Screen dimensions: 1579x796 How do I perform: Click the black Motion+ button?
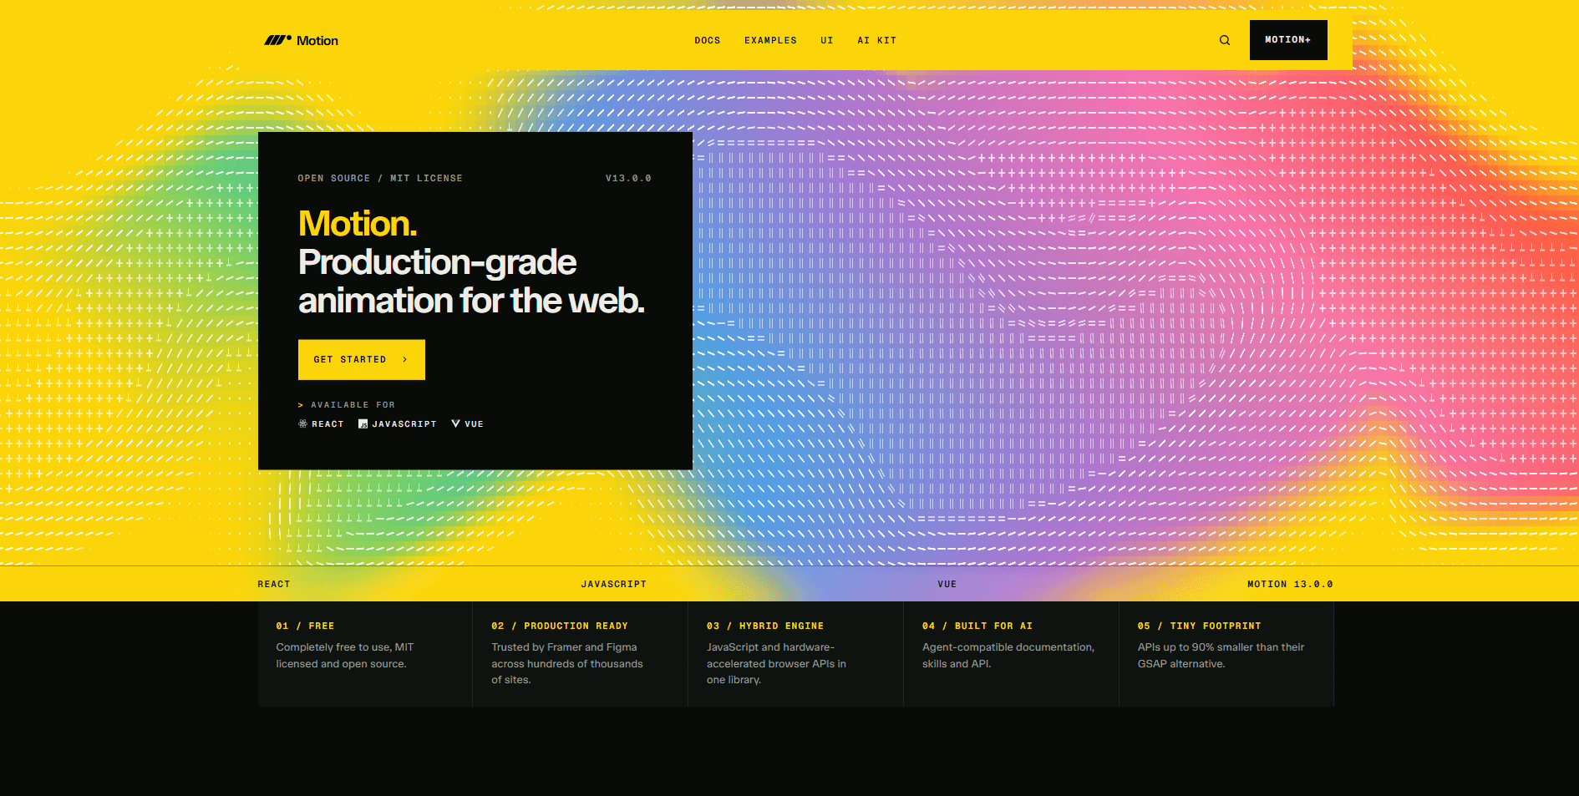1288,40
